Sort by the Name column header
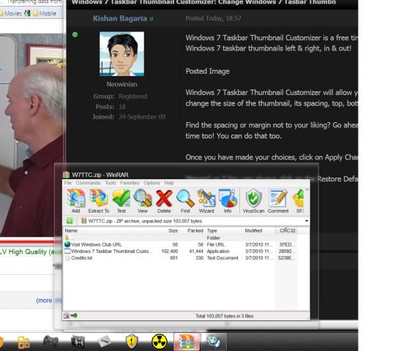 click(x=71, y=230)
